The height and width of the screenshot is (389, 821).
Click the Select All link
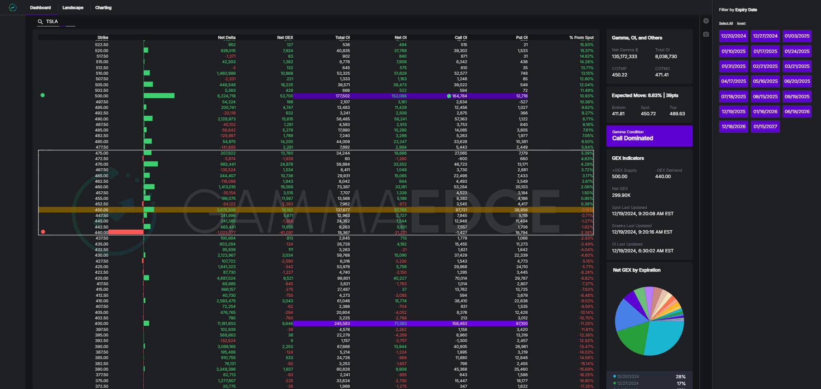(726, 23)
